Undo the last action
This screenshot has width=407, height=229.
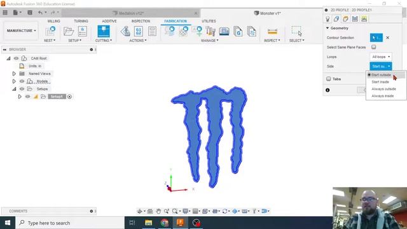(x=40, y=13)
